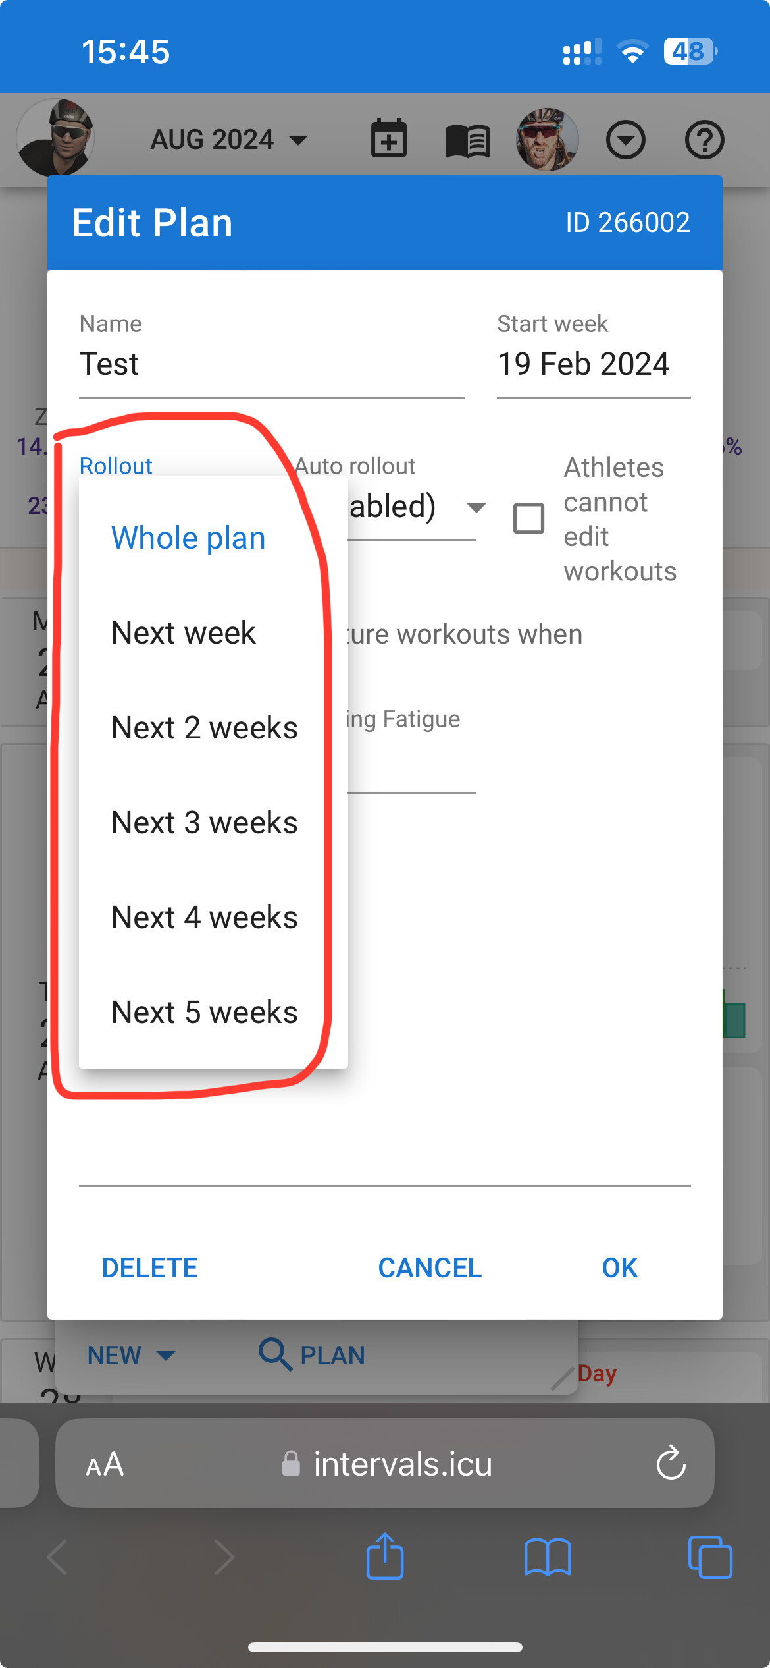The width and height of the screenshot is (770, 1668).
Task: Open the workout library book icon
Action: [468, 140]
